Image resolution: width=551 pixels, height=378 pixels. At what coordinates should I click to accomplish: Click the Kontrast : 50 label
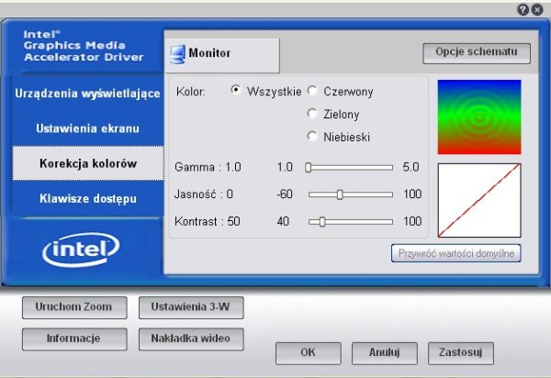click(208, 221)
